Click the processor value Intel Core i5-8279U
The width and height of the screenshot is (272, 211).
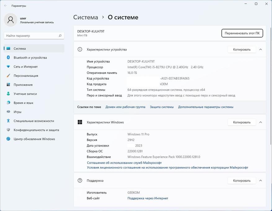point(165,67)
